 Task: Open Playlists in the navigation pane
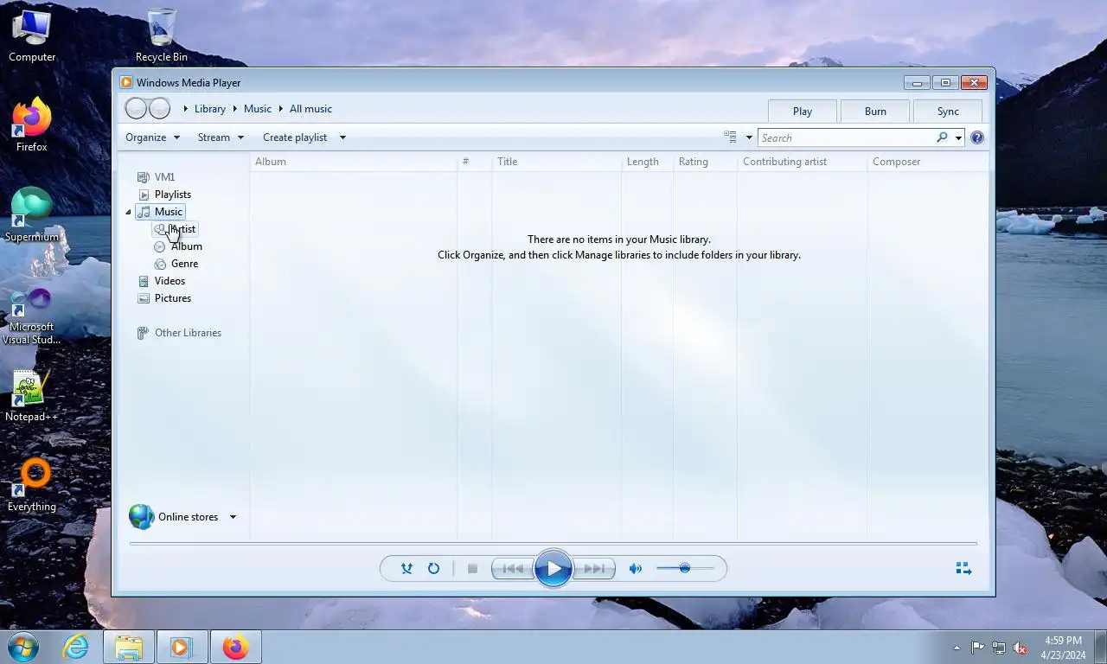(x=173, y=195)
